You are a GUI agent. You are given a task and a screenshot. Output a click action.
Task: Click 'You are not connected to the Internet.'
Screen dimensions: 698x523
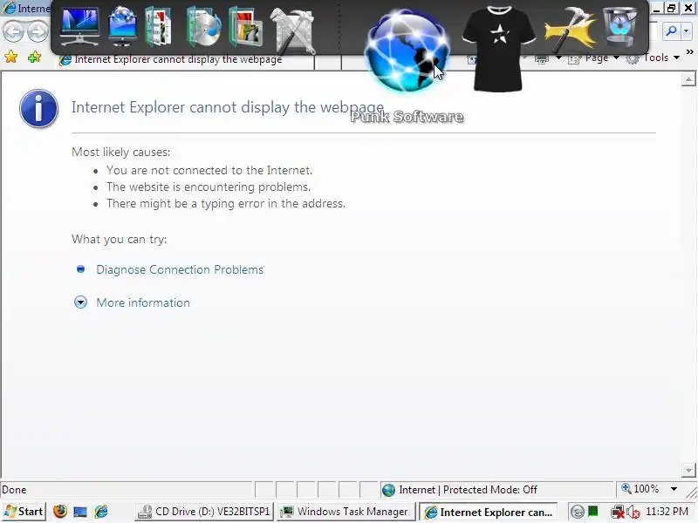(x=209, y=170)
